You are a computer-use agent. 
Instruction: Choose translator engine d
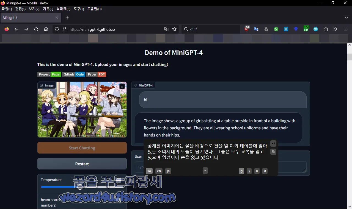tap(265, 171)
